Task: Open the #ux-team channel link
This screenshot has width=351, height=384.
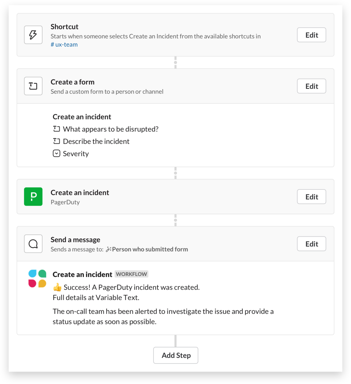Action: tap(64, 45)
